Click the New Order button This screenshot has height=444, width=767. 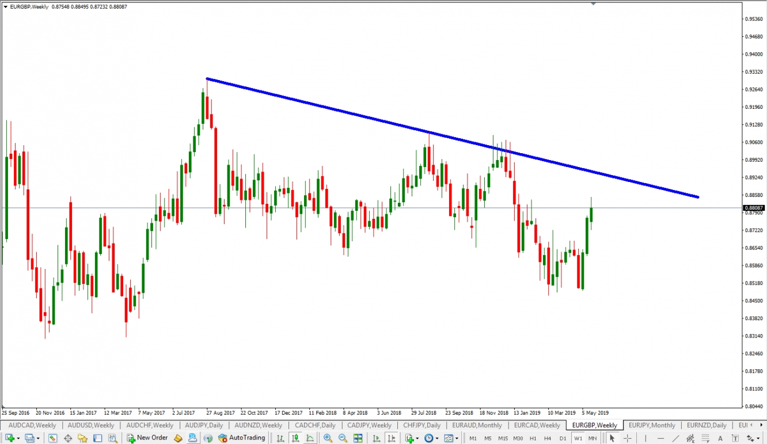pos(147,438)
